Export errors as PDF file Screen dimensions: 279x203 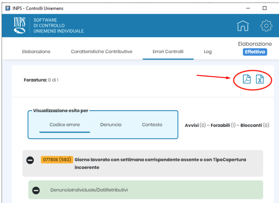(x=246, y=79)
